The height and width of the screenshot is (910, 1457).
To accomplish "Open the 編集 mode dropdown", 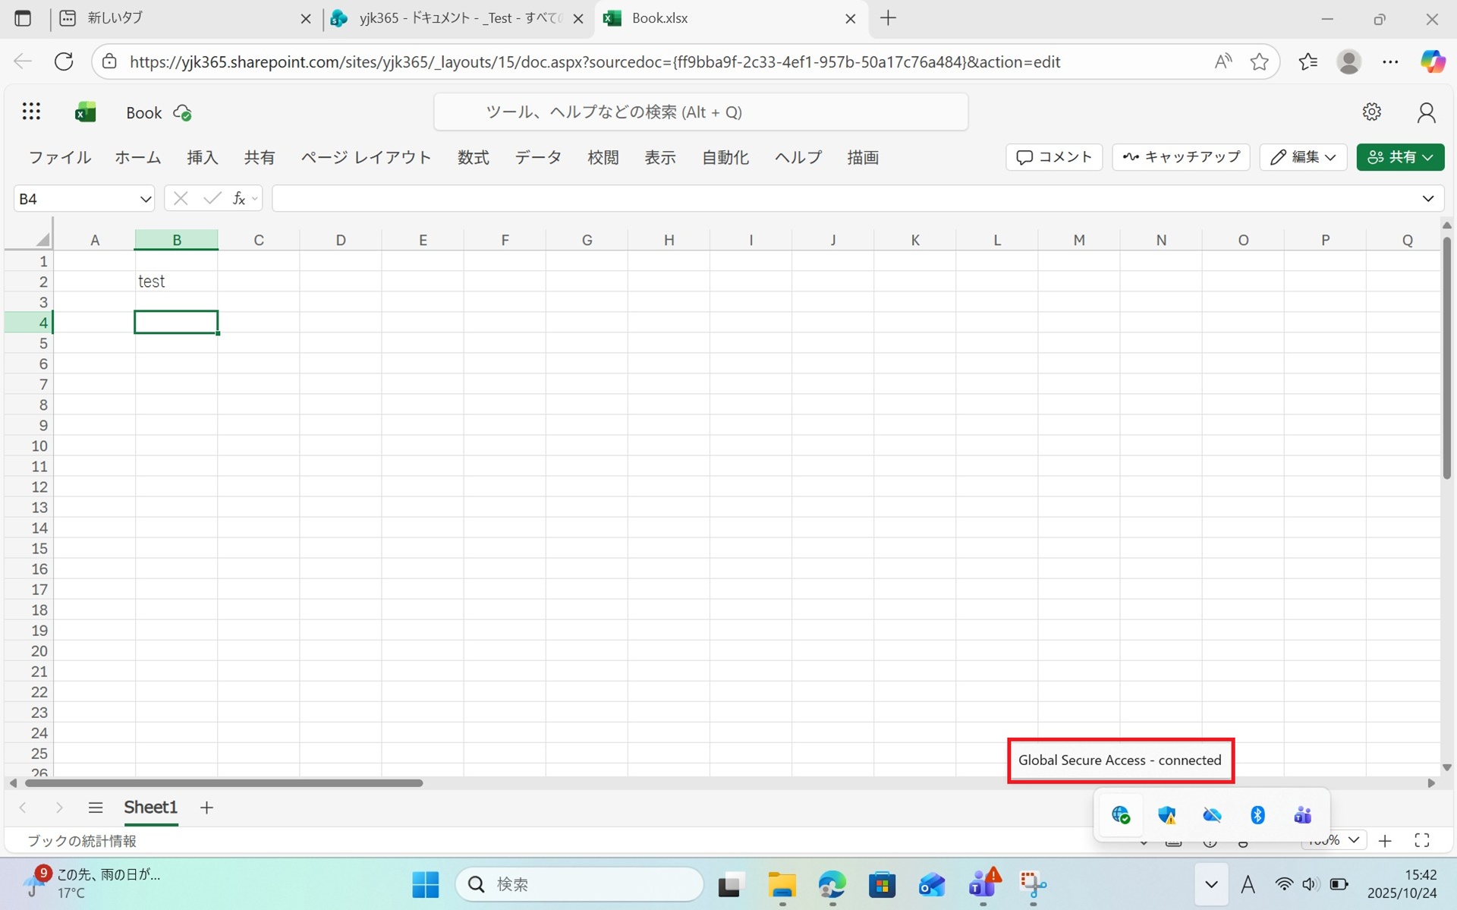I will coord(1303,157).
